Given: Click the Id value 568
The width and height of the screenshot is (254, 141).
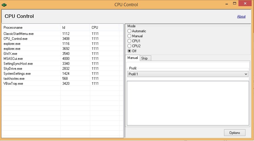Looking at the screenshot, I should point(65,79).
